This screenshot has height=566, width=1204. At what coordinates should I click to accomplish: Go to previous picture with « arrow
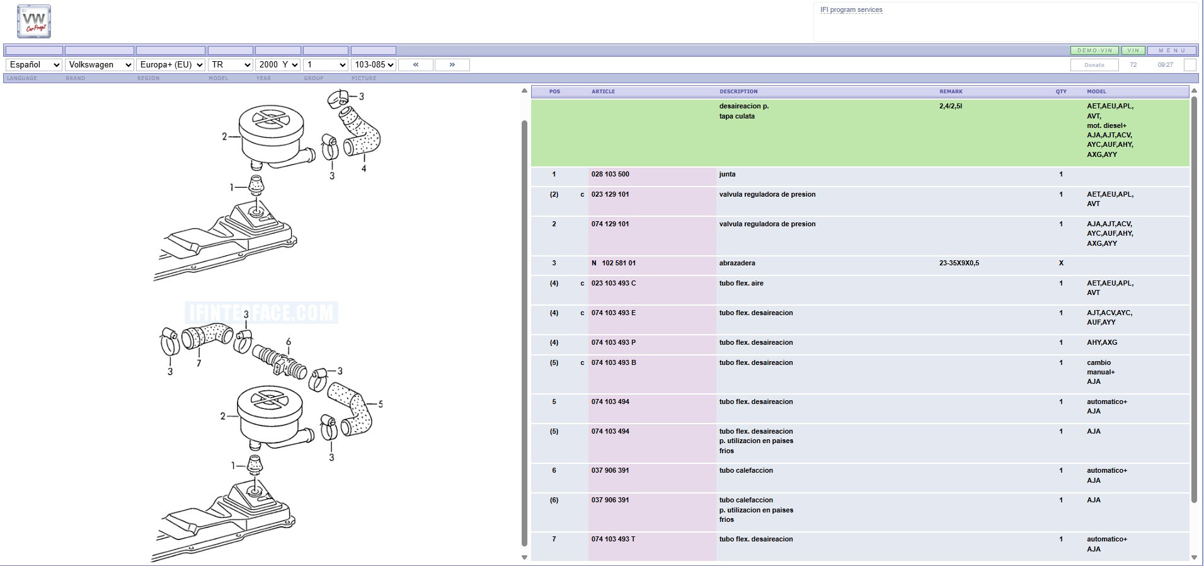point(416,65)
